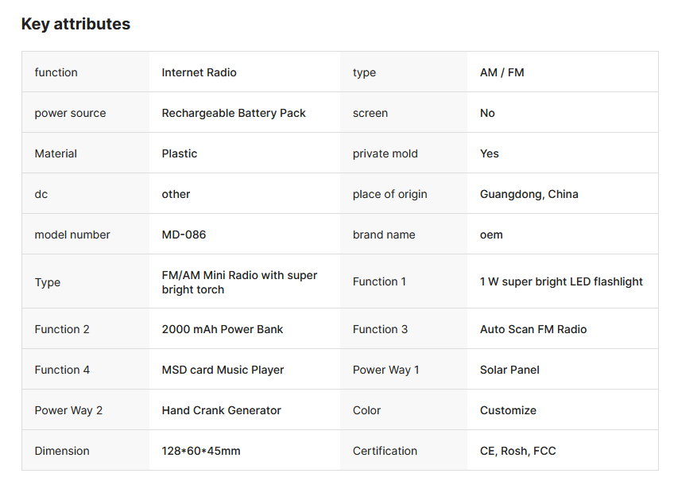Select the Internet Radio function value

(199, 72)
